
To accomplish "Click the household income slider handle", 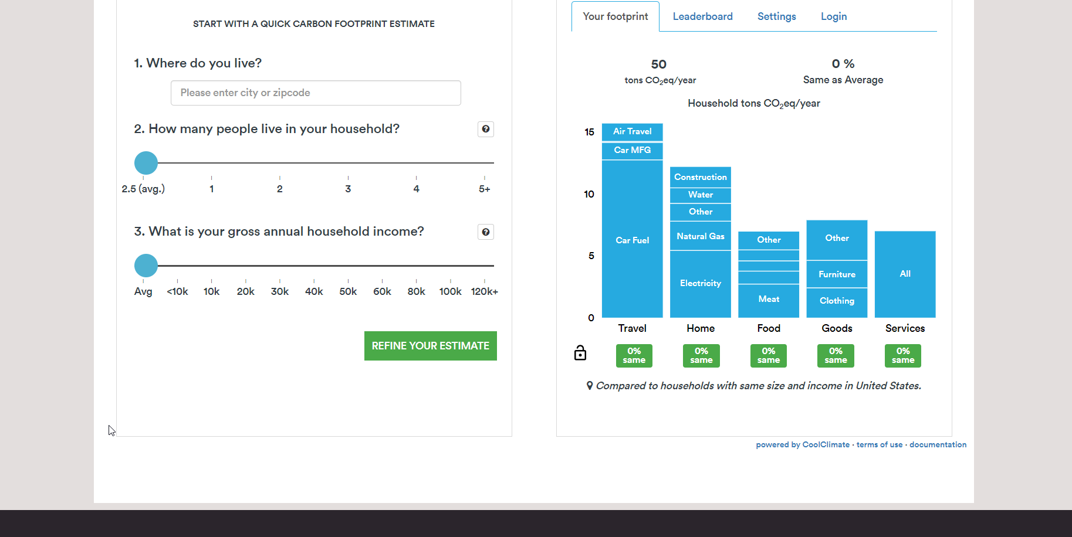I will pos(146,266).
